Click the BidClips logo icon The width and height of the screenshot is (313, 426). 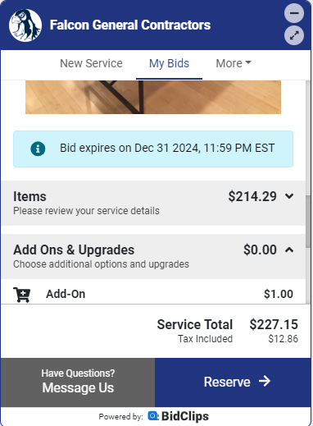click(153, 416)
